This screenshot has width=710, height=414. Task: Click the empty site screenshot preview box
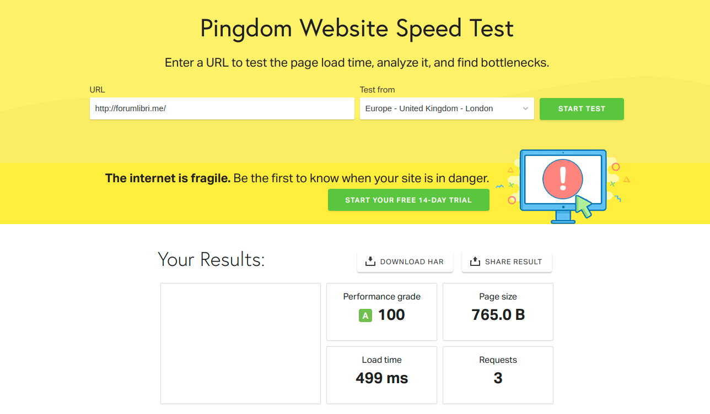tap(240, 344)
